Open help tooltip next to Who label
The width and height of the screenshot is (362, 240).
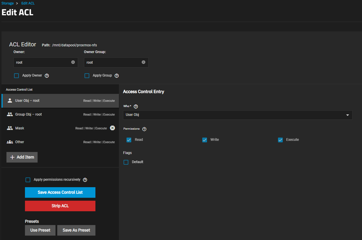pos(136,107)
